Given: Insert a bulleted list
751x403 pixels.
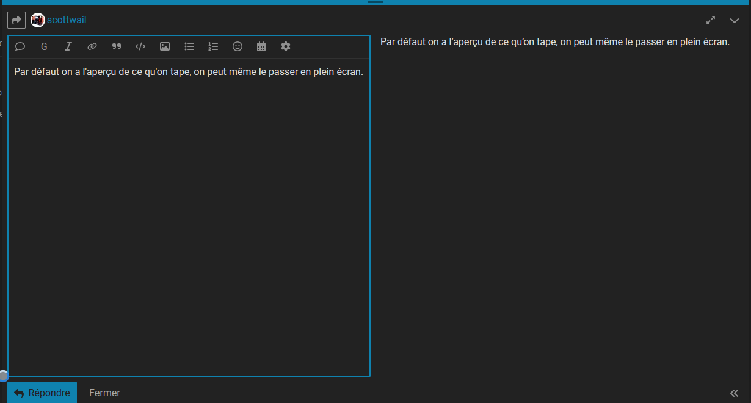Looking at the screenshot, I should click(x=189, y=46).
